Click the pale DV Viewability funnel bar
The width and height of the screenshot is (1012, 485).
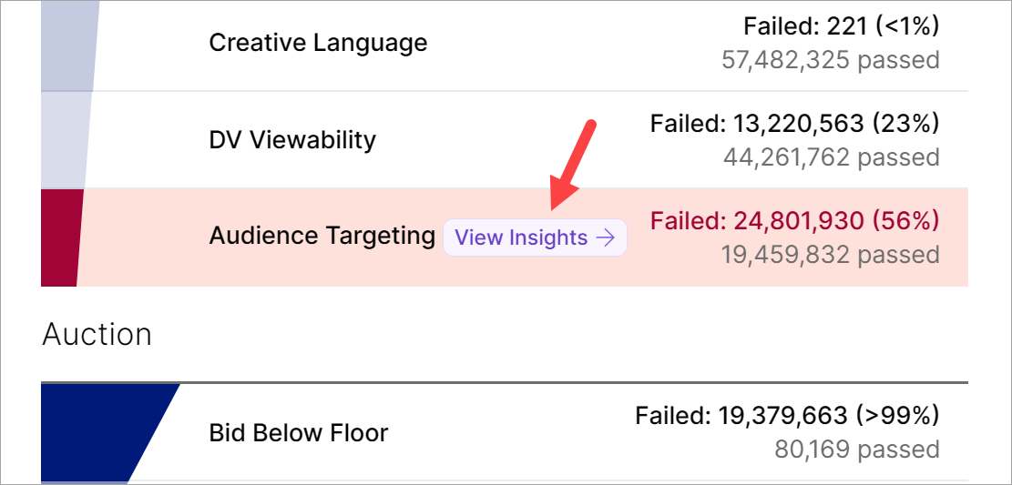tap(66, 140)
